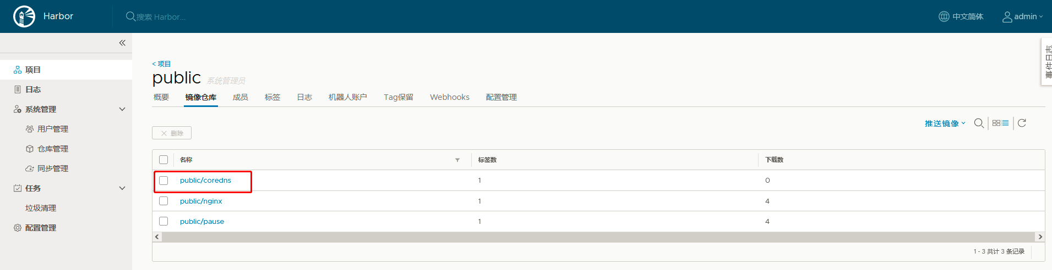Click the 配置管理 gear icon in sidebar
Viewport: 1052px width, 270px height.
click(18, 228)
